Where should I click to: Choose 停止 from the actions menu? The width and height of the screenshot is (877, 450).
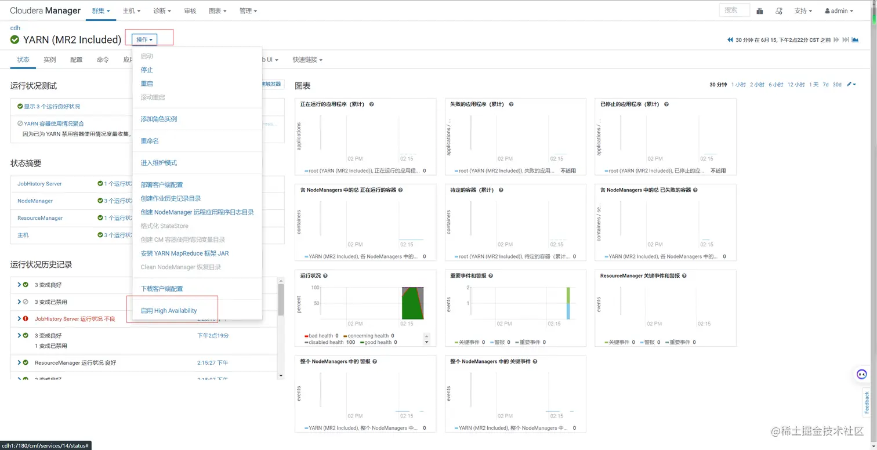[147, 70]
